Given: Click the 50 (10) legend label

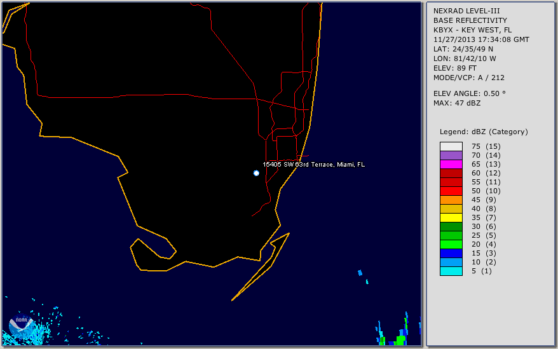Looking at the screenshot, I should click(x=486, y=191).
